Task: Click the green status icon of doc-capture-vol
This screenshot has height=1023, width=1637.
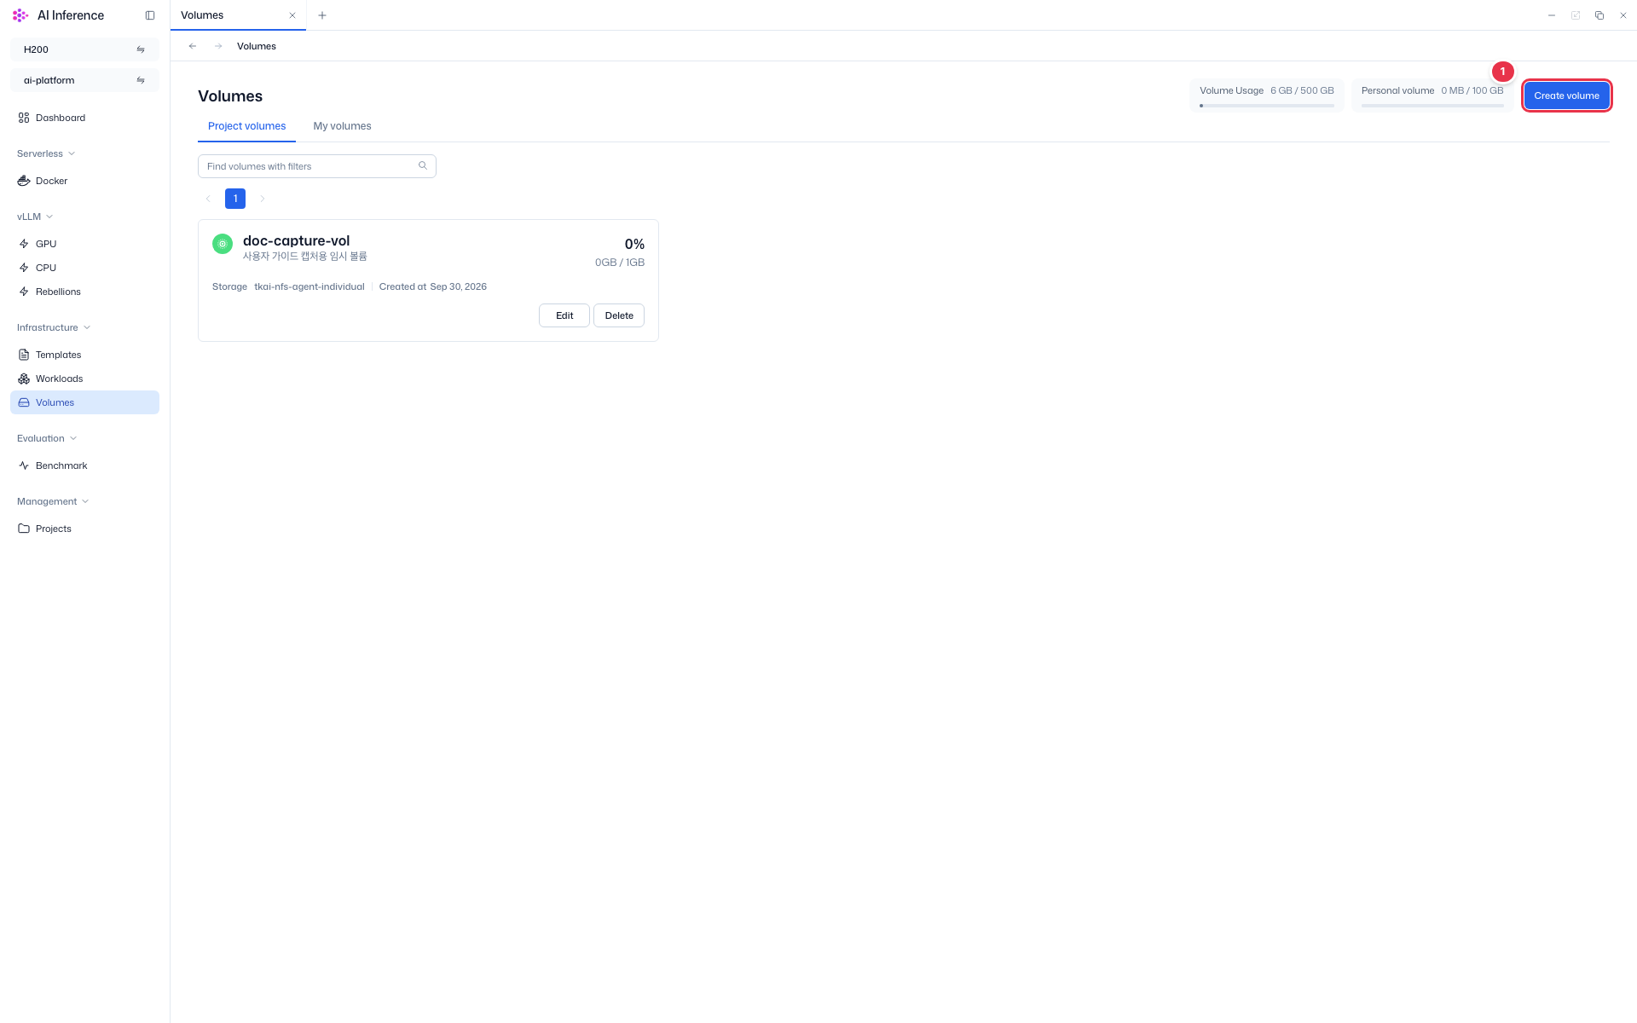Action: pyautogui.click(x=223, y=244)
